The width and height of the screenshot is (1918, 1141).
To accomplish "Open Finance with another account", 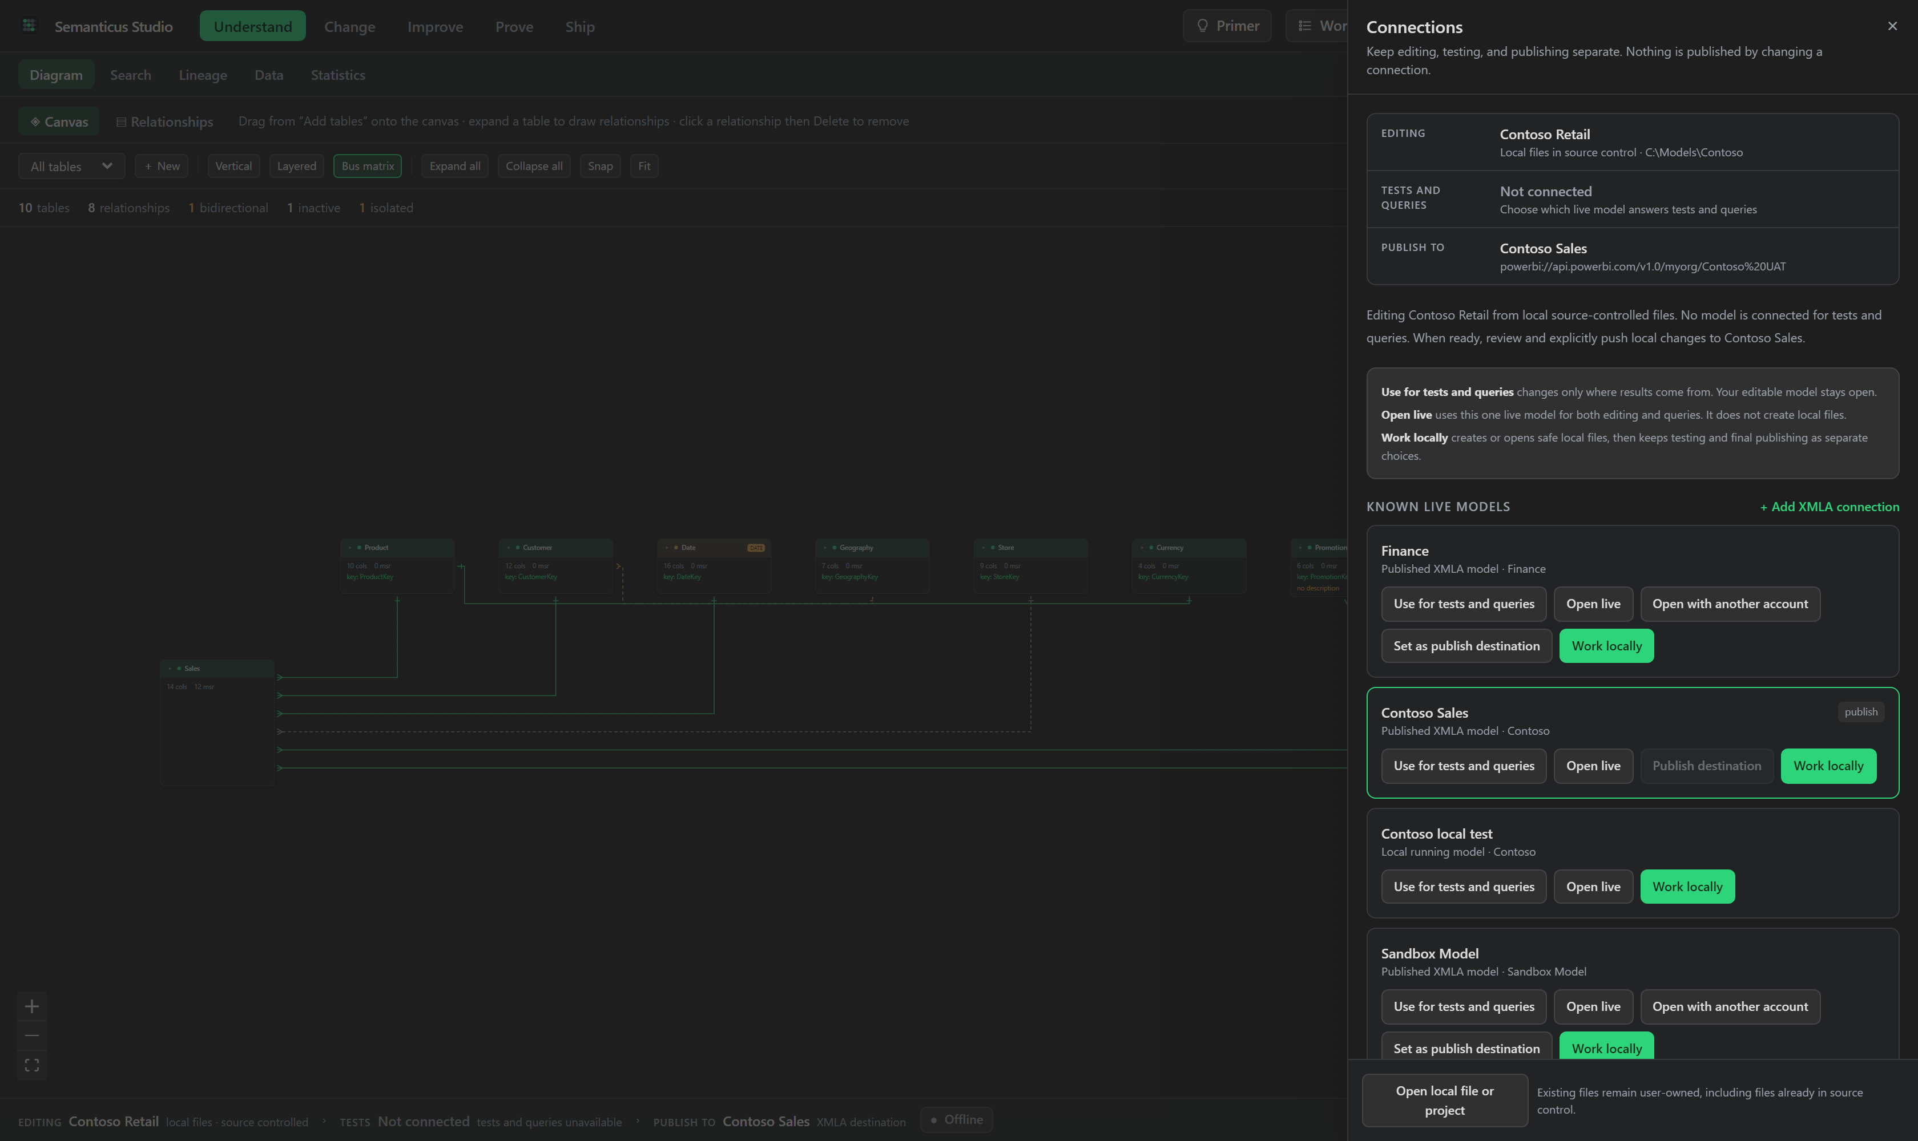I will 1730,604.
